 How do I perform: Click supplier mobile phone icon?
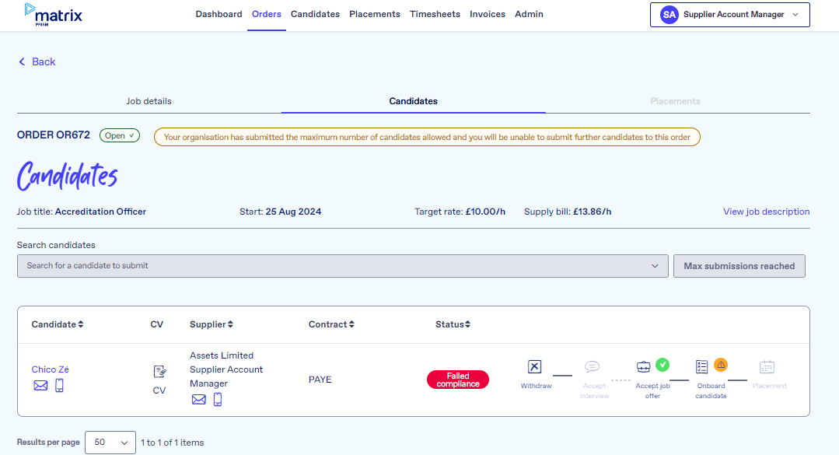tap(218, 399)
